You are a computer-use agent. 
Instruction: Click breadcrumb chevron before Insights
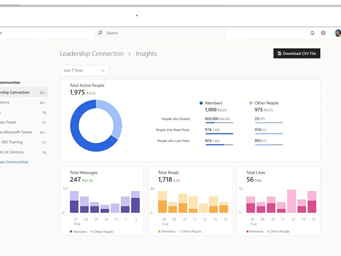pyautogui.click(x=130, y=54)
